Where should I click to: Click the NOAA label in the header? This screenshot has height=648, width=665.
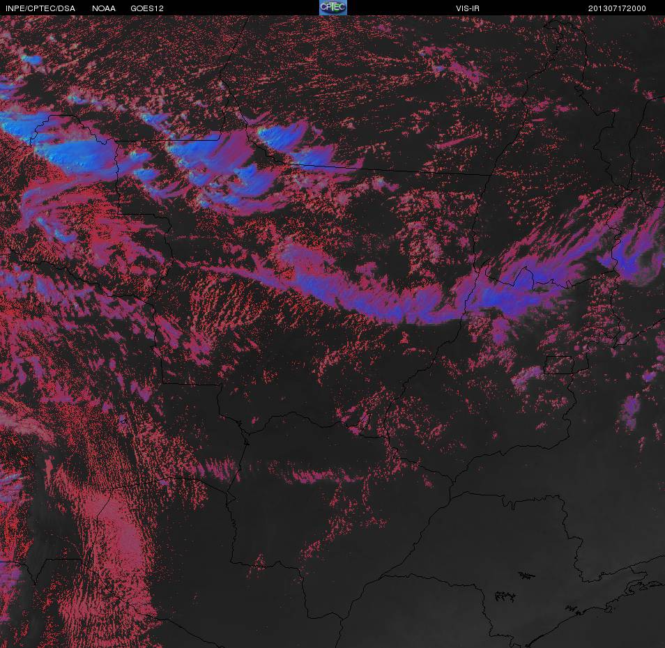point(103,8)
